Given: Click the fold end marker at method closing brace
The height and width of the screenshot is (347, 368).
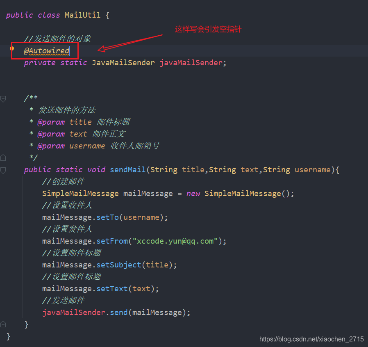Looking at the screenshot, I should pos(3,324).
